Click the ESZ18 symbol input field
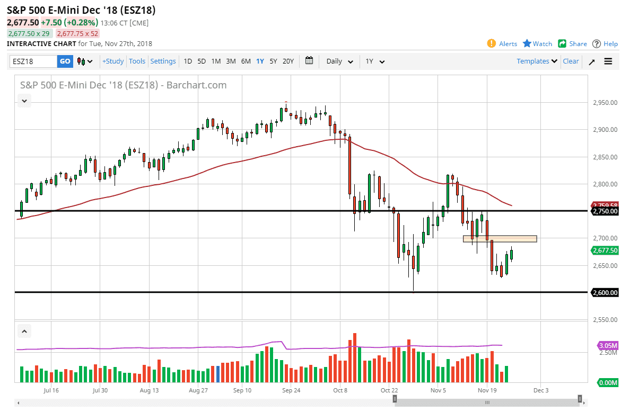Image resolution: width=621 pixels, height=412 pixels. pyautogui.click(x=33, y=61)
